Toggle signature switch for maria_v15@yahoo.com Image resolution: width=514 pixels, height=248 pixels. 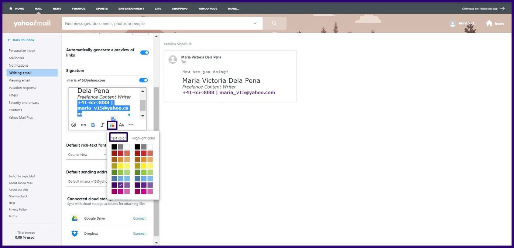tap(143, 80)
